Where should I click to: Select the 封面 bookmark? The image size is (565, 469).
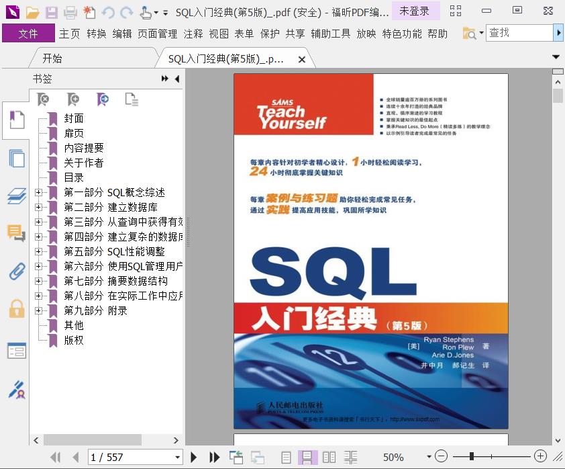point(74,118)
